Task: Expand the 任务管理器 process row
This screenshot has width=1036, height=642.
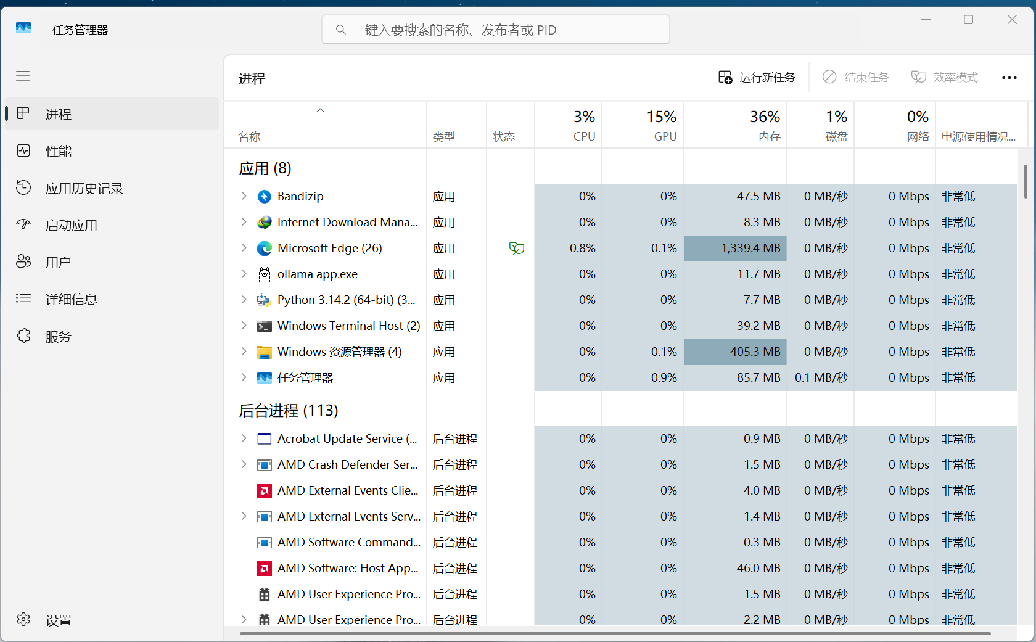Action: point(244,377)
